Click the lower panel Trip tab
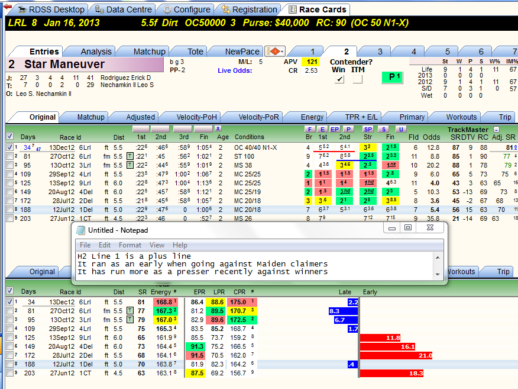The image size is (518, 389). point(503,272)
